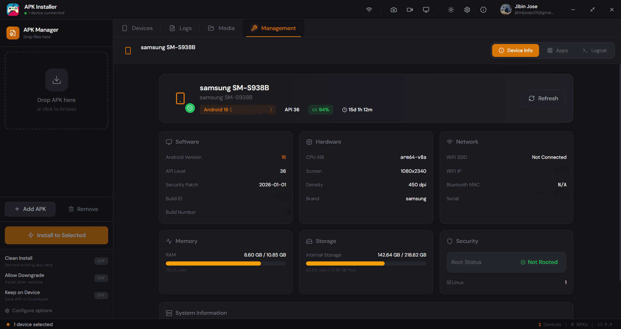Click the WiFi connection icon in the toolbar

pyautogui.click(x=369, y=10)
